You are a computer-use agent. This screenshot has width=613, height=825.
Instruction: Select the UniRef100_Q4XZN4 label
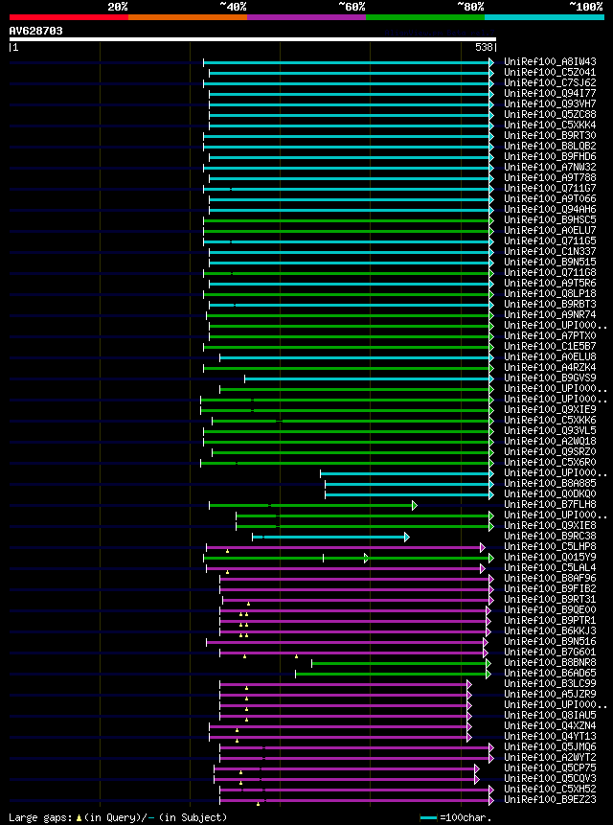tap(550, 726)
